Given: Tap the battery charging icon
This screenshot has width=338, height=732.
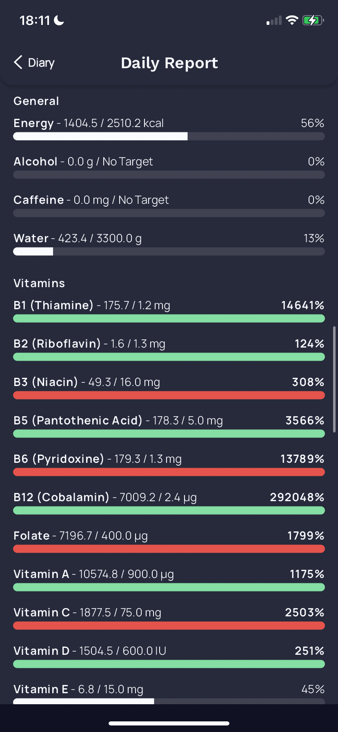Looking at the screenshot, I should [313, 20].
